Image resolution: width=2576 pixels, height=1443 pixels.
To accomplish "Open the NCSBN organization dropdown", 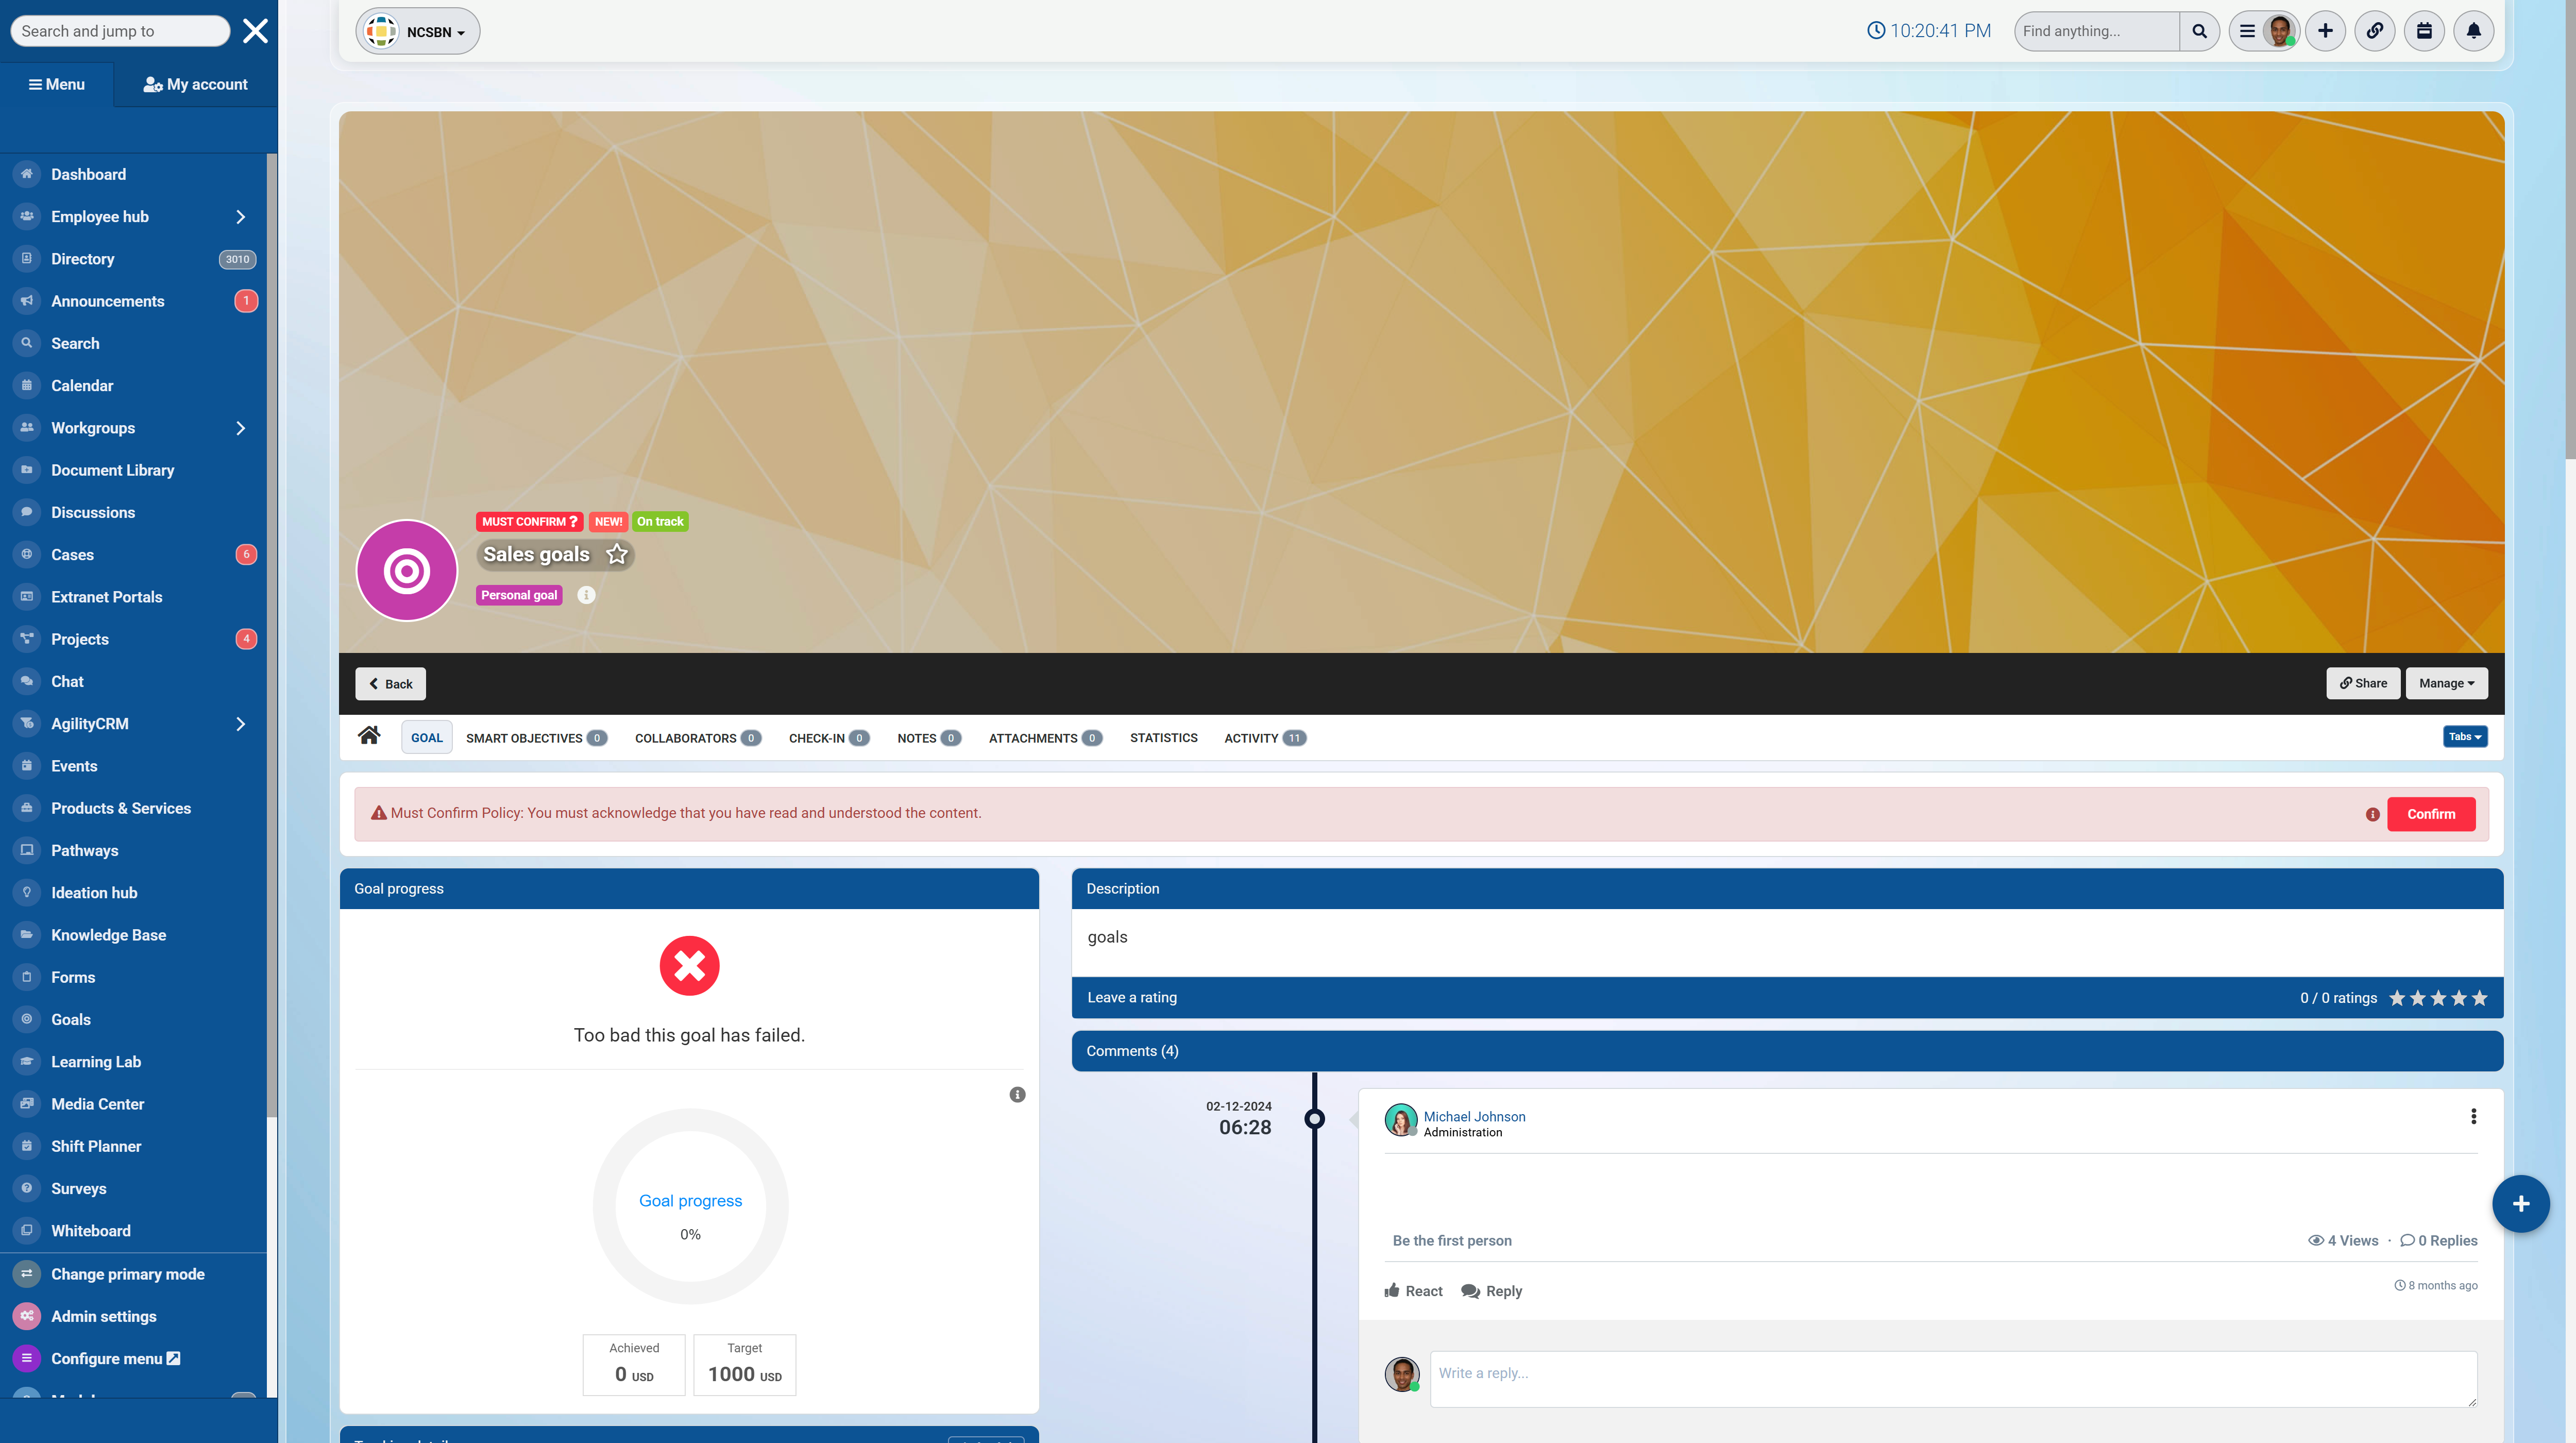I will coord(418,31).
